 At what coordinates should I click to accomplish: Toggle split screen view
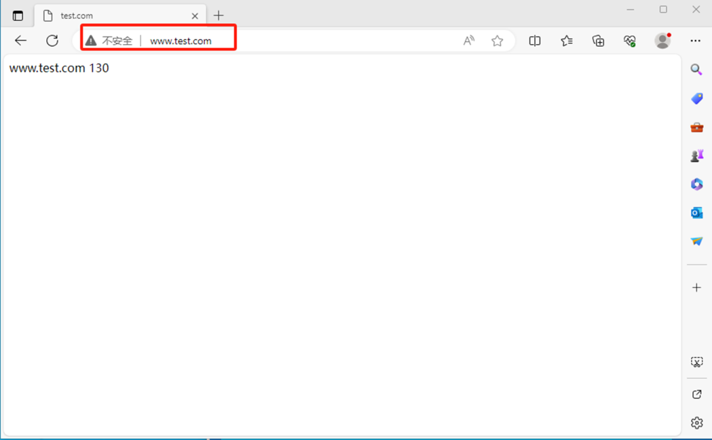coord(535,41)
